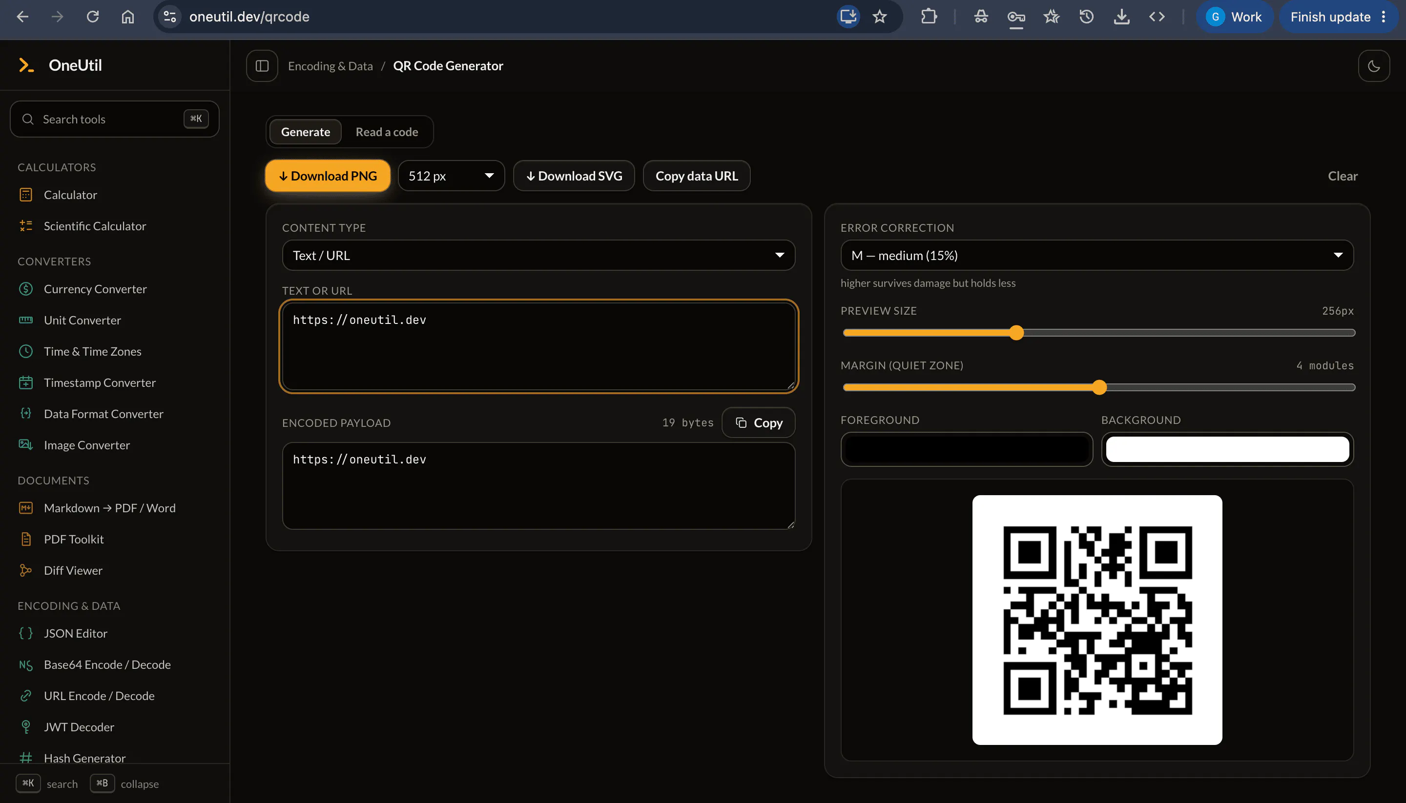Open Time & Time Zones
The image size is (1406, 803).
click(114, 351)
